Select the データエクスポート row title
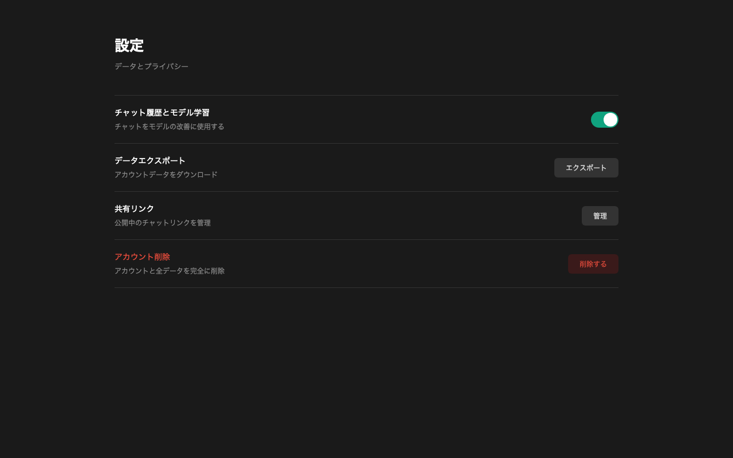This screenshot has height=458, width=733. click(x=149, y=161)
